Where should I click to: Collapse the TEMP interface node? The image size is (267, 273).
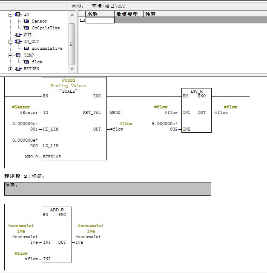coord(11,55)
